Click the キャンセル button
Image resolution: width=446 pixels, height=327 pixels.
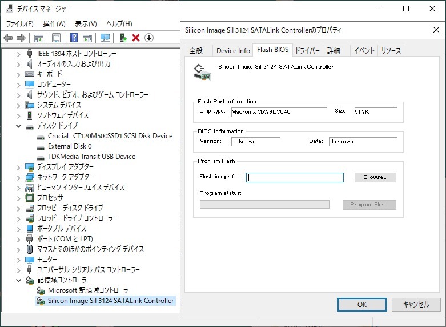point(416,305)
